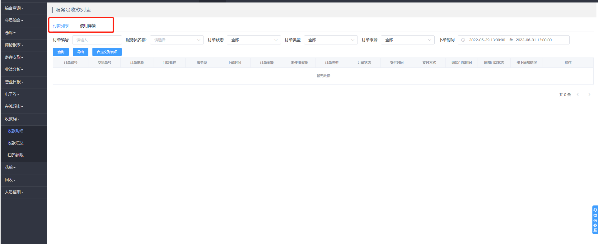Expand the 寄存支取 sidebar menu
Viewport: 598px width, 244px height.
(24, 57)
